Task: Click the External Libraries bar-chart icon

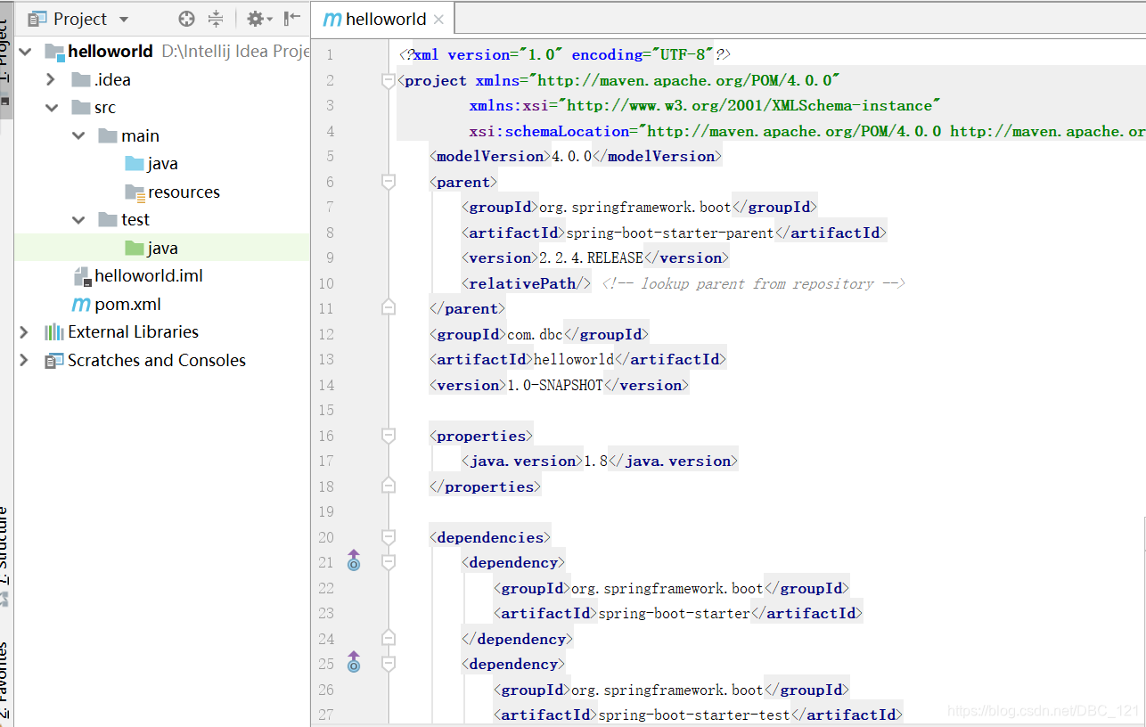Action: (x=54, y=332)
